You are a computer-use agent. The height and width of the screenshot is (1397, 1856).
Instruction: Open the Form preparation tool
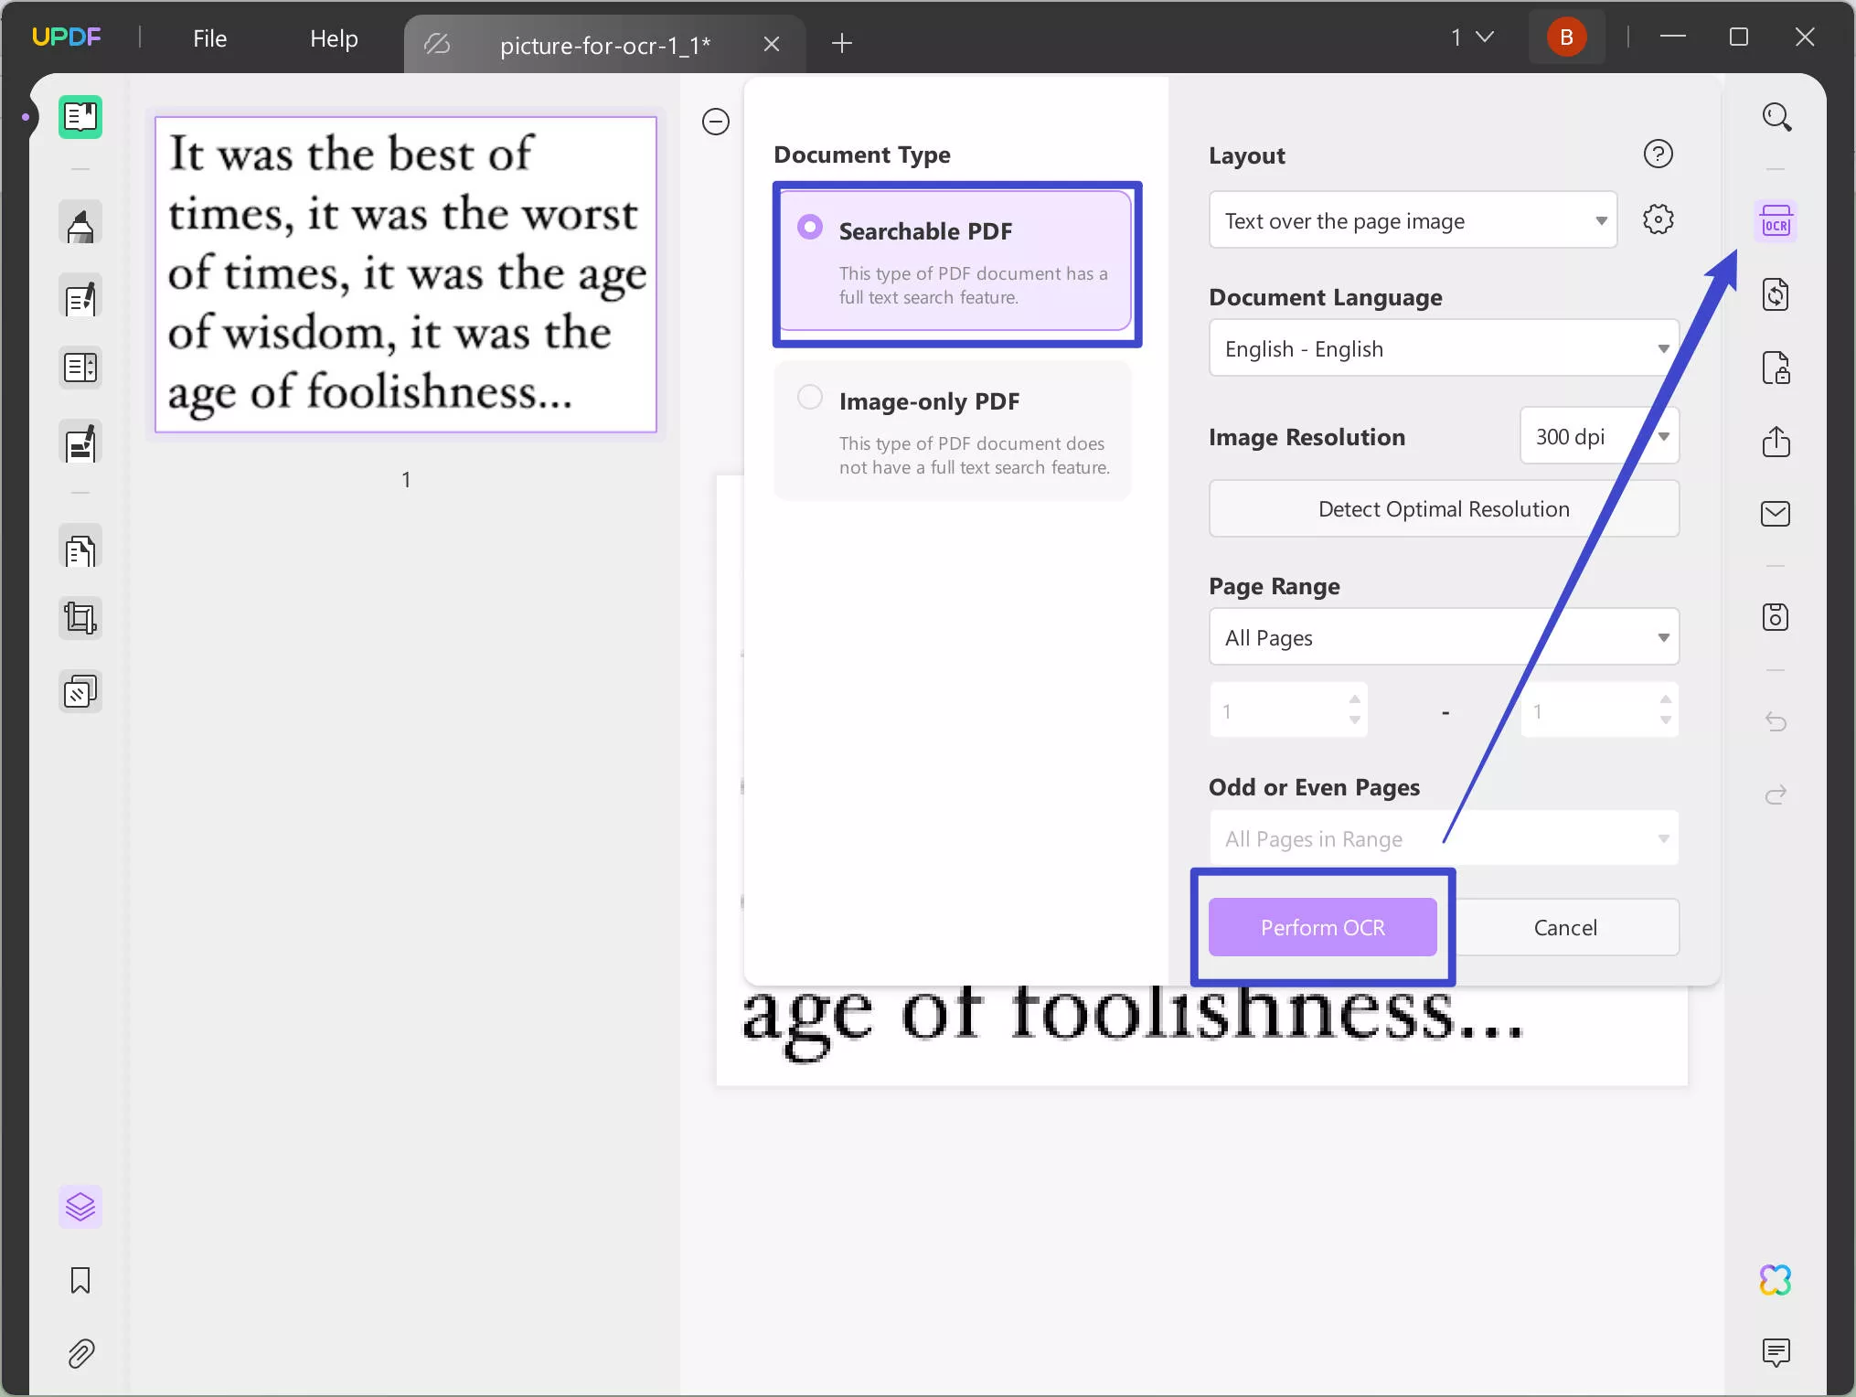(80, 368)
